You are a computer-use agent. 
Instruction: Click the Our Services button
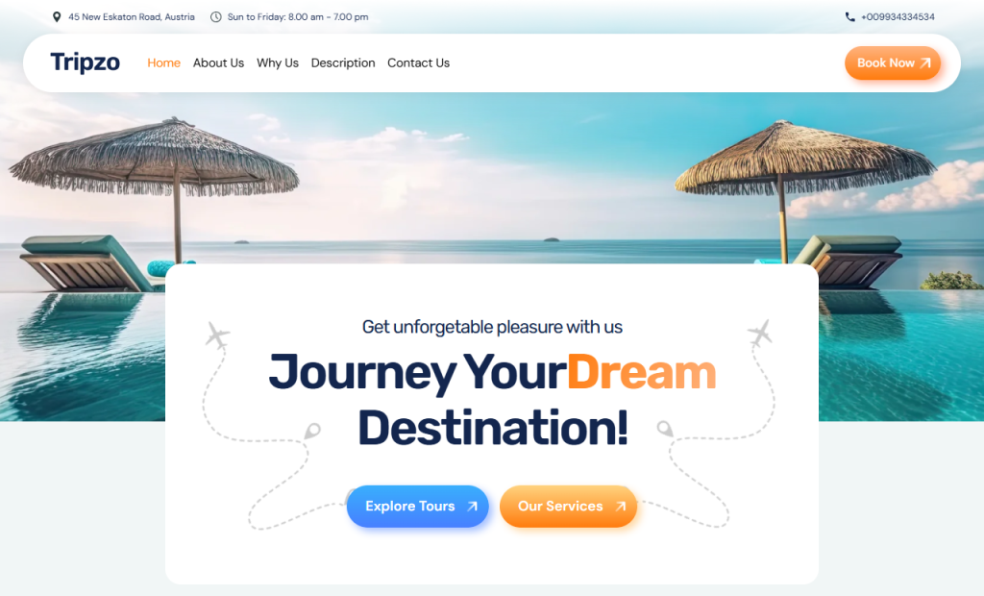(568, 507)
